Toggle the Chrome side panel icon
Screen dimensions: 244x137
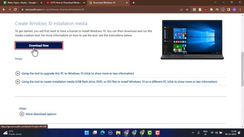(228, 10)
